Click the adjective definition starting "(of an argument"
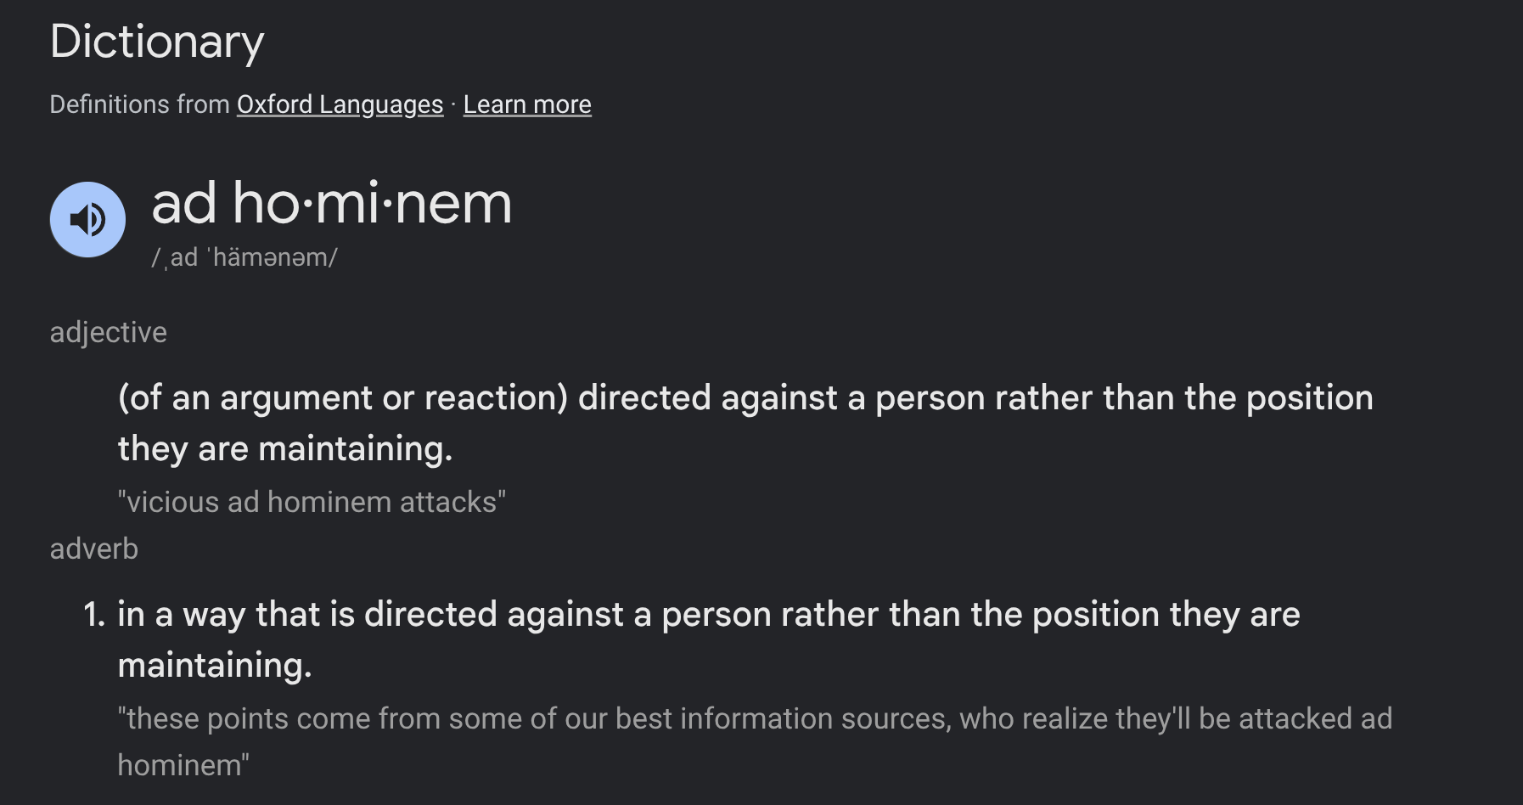The width and height of the screenshot is (1523, 805). tap(745, 423)
